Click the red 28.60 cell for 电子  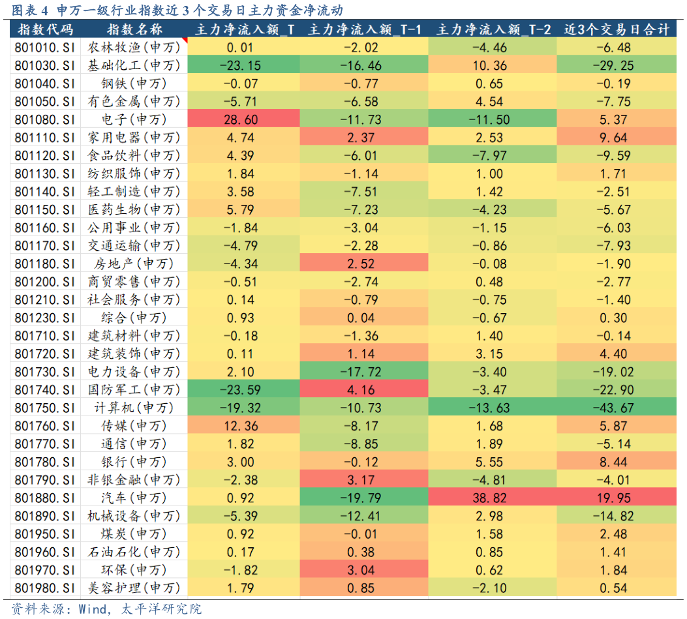242,119
